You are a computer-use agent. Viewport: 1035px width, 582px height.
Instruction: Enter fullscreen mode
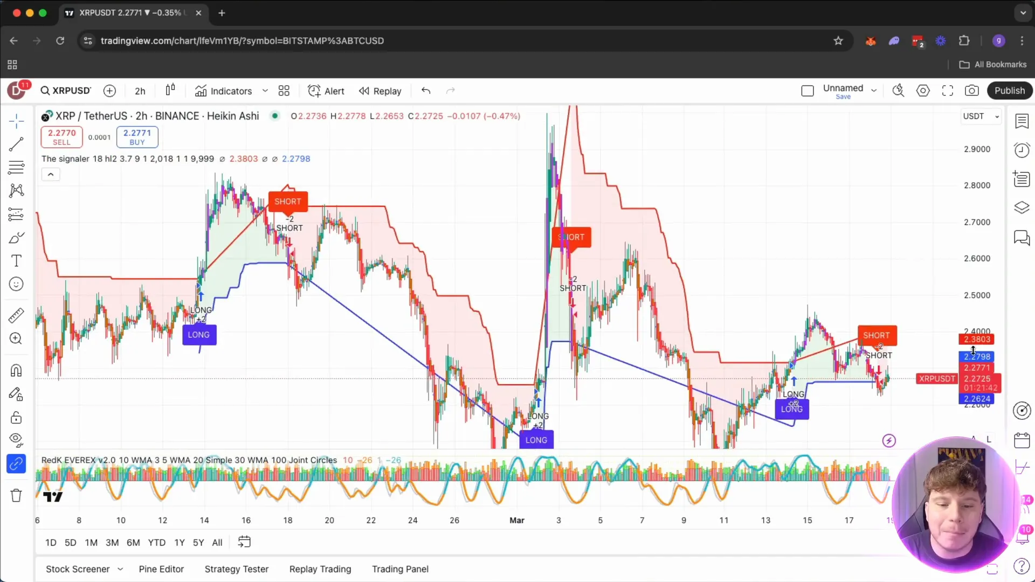pos(948,91)
